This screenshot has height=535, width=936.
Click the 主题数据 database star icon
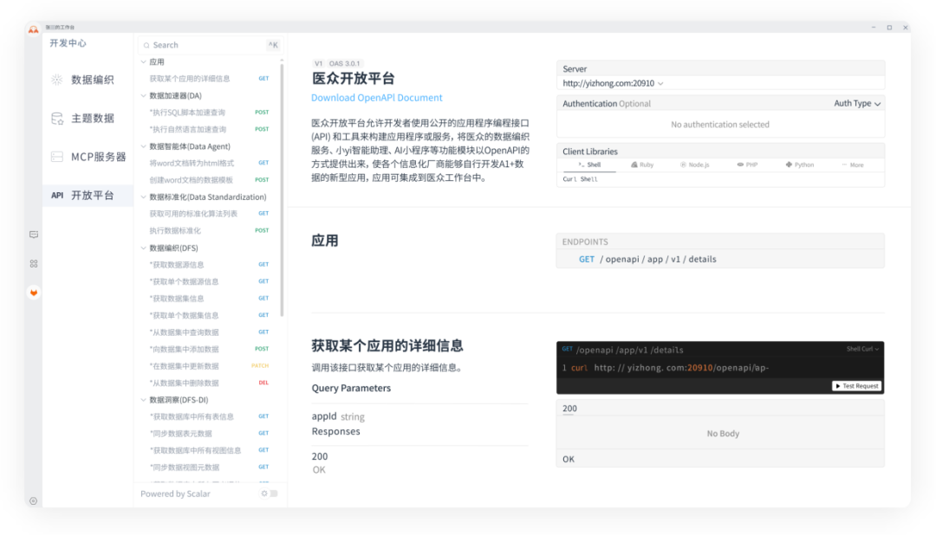[x=56, y=119]
